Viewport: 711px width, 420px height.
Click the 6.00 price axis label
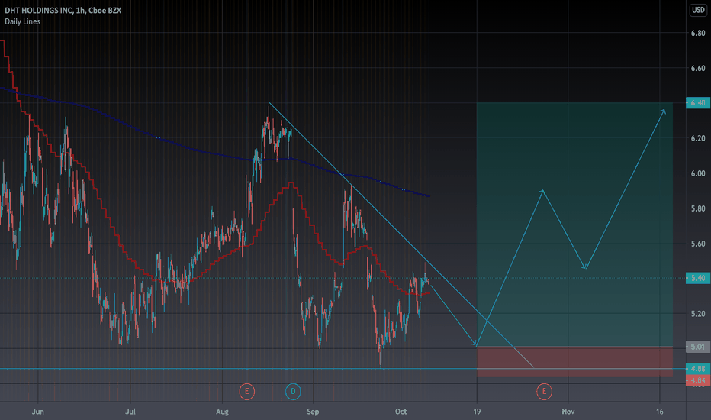tap(698, 173)
